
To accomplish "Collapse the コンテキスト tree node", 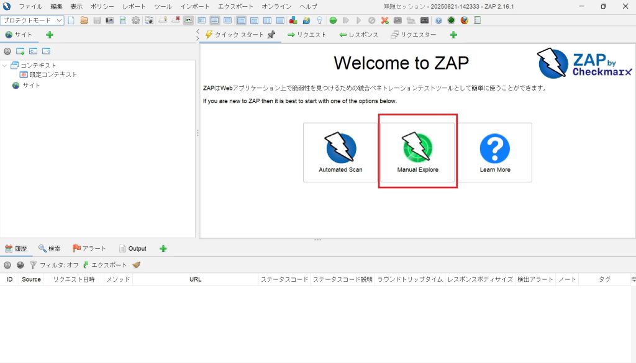I will point(4,65).
